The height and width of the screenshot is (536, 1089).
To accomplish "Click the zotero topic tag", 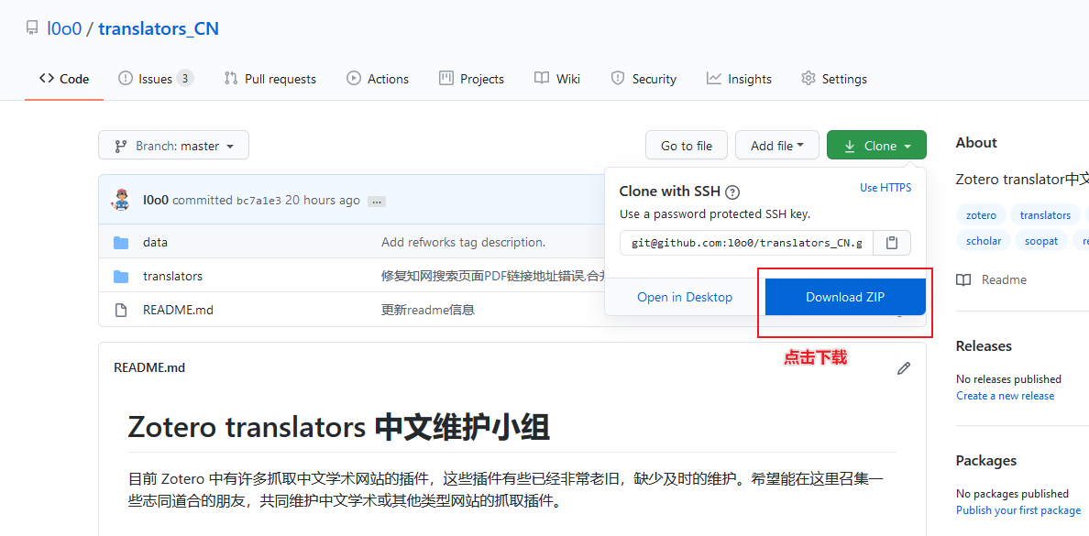I will (981, 215).
